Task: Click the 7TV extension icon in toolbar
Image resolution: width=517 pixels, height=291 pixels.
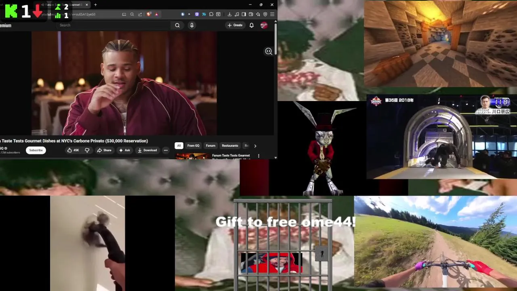Action: 204,14
